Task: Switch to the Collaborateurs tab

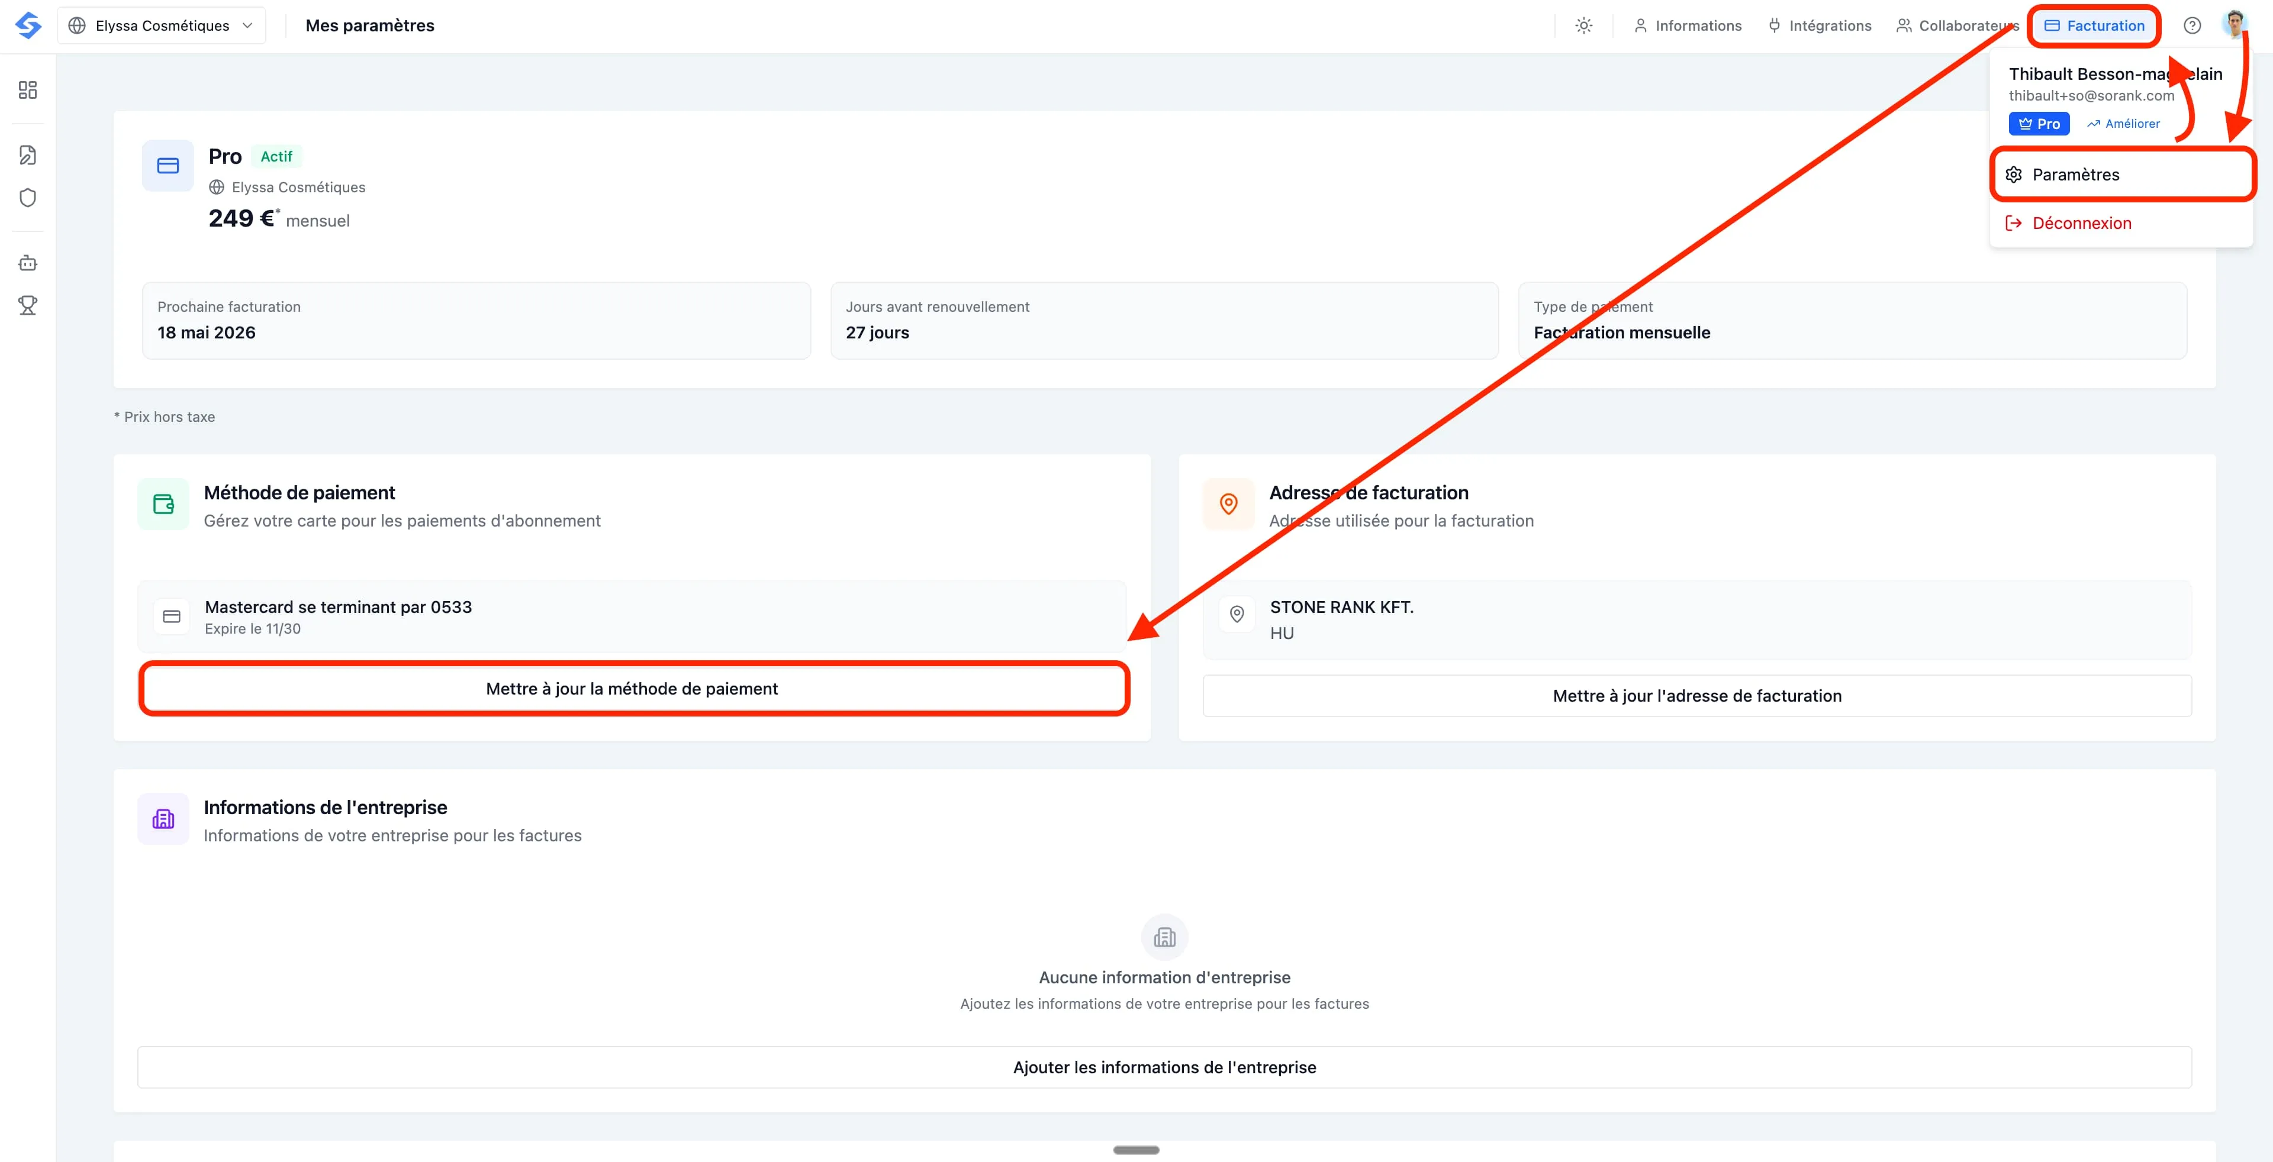Action: click(x=1959, y=25)
